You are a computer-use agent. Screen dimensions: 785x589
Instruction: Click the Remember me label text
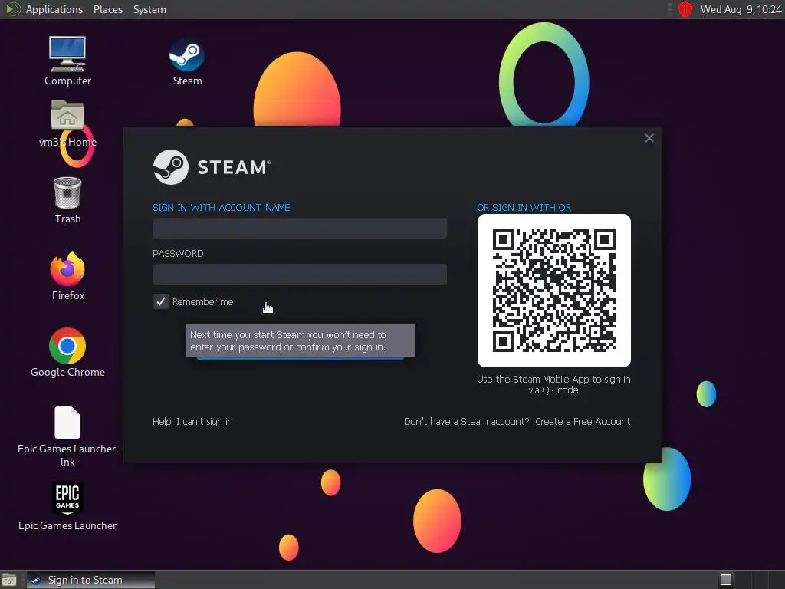point(202,302)
